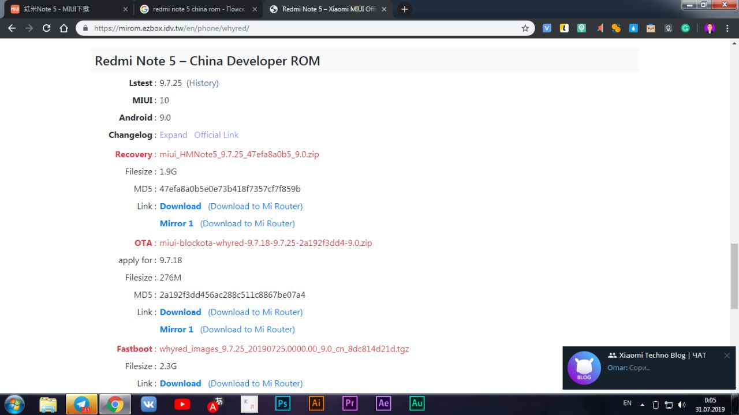
Task: Open the browser home page icon
Action: [x=64, y=28]
